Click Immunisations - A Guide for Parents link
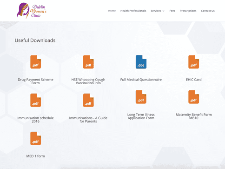225x169 pixels. pyautogui.click(x=88, y=120)
